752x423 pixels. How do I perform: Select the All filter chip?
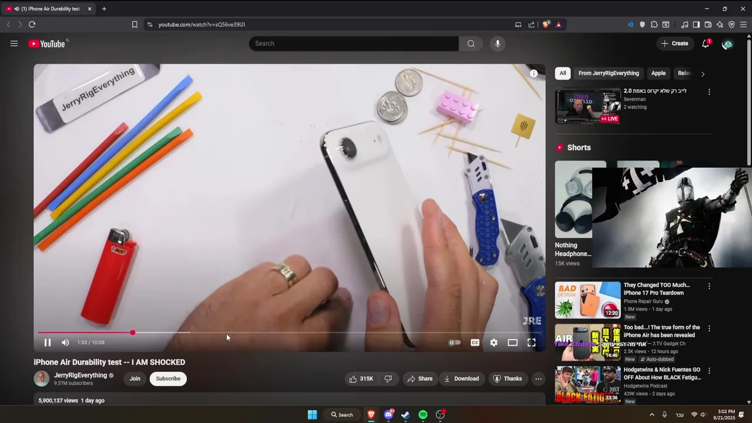(x=563, y=73)
